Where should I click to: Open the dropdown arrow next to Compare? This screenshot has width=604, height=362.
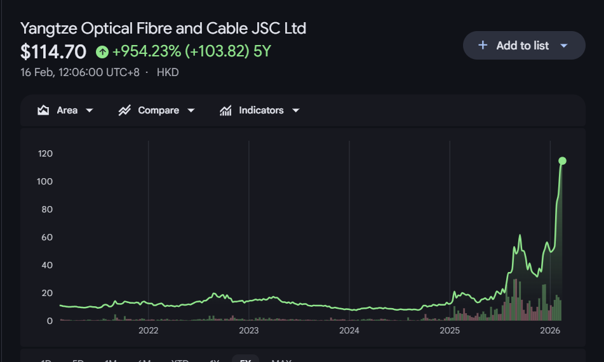point(191,110)
